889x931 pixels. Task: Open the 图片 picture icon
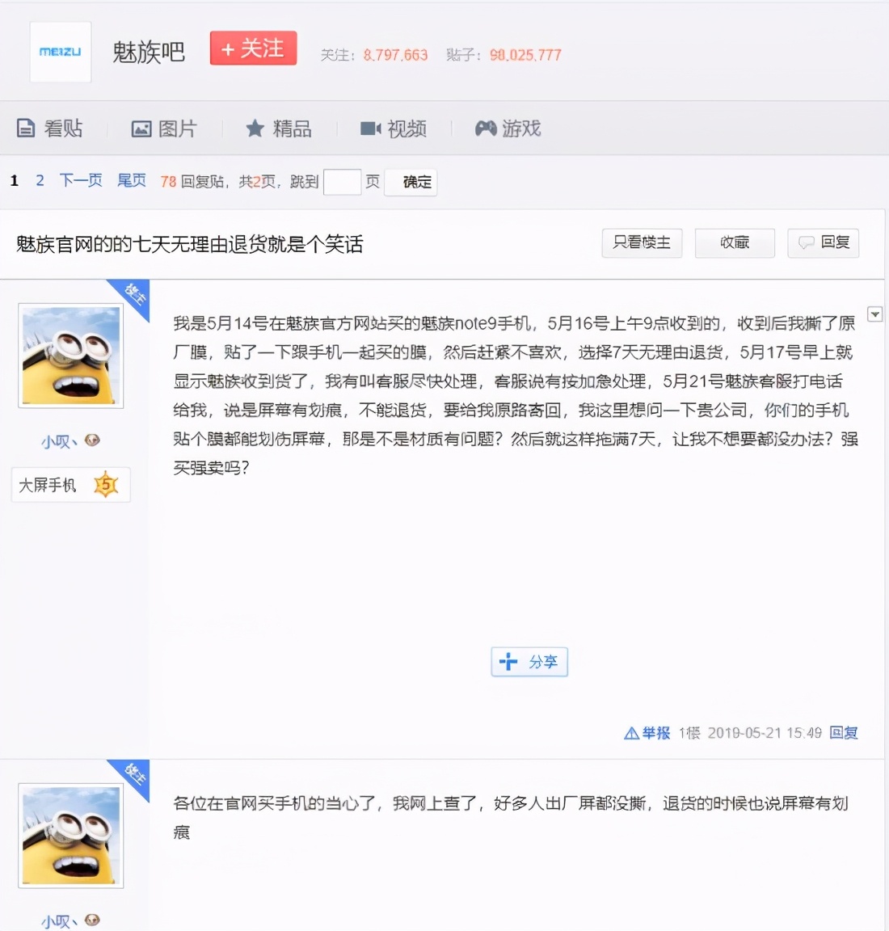pos(141,128)
